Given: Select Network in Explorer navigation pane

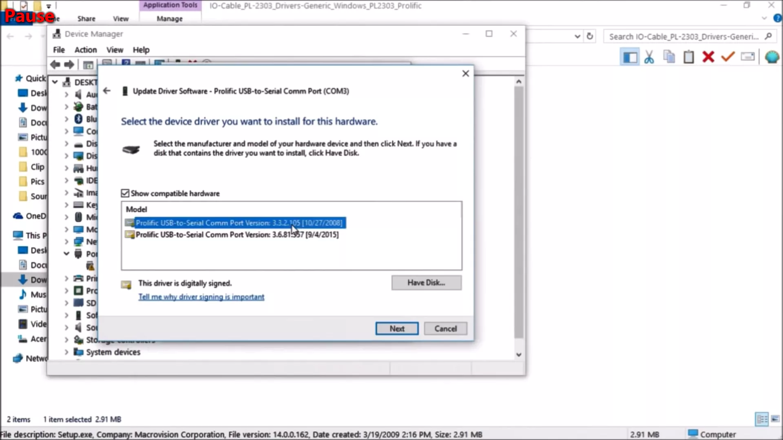Looking at the screenshot, I should click(x=31, y=359).
